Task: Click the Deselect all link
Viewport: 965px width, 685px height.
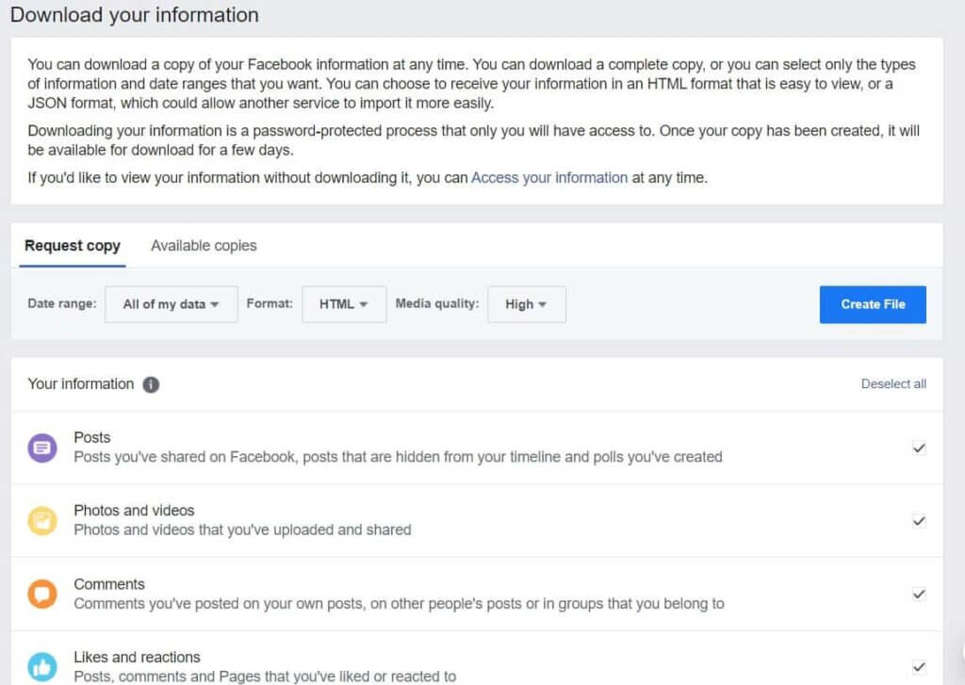Action: point(893,384)
